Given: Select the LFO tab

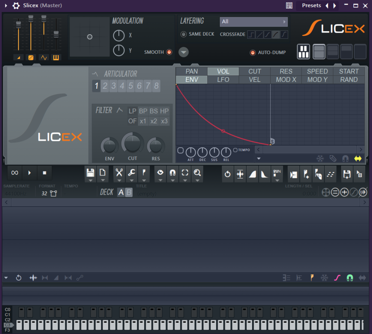Looking at the screenshot, I should click(223, 80).
